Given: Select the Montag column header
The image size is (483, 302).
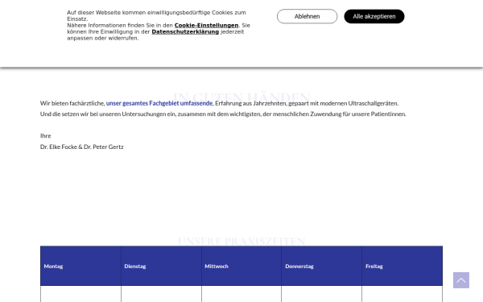Looking at the screenshot, I should coord(80,266).
